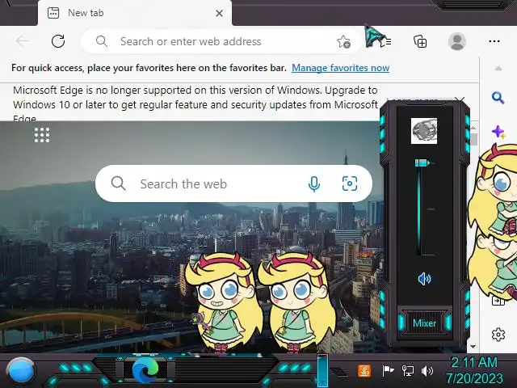Follow the Manage favorites now link
517x388 pixels.
340,68
